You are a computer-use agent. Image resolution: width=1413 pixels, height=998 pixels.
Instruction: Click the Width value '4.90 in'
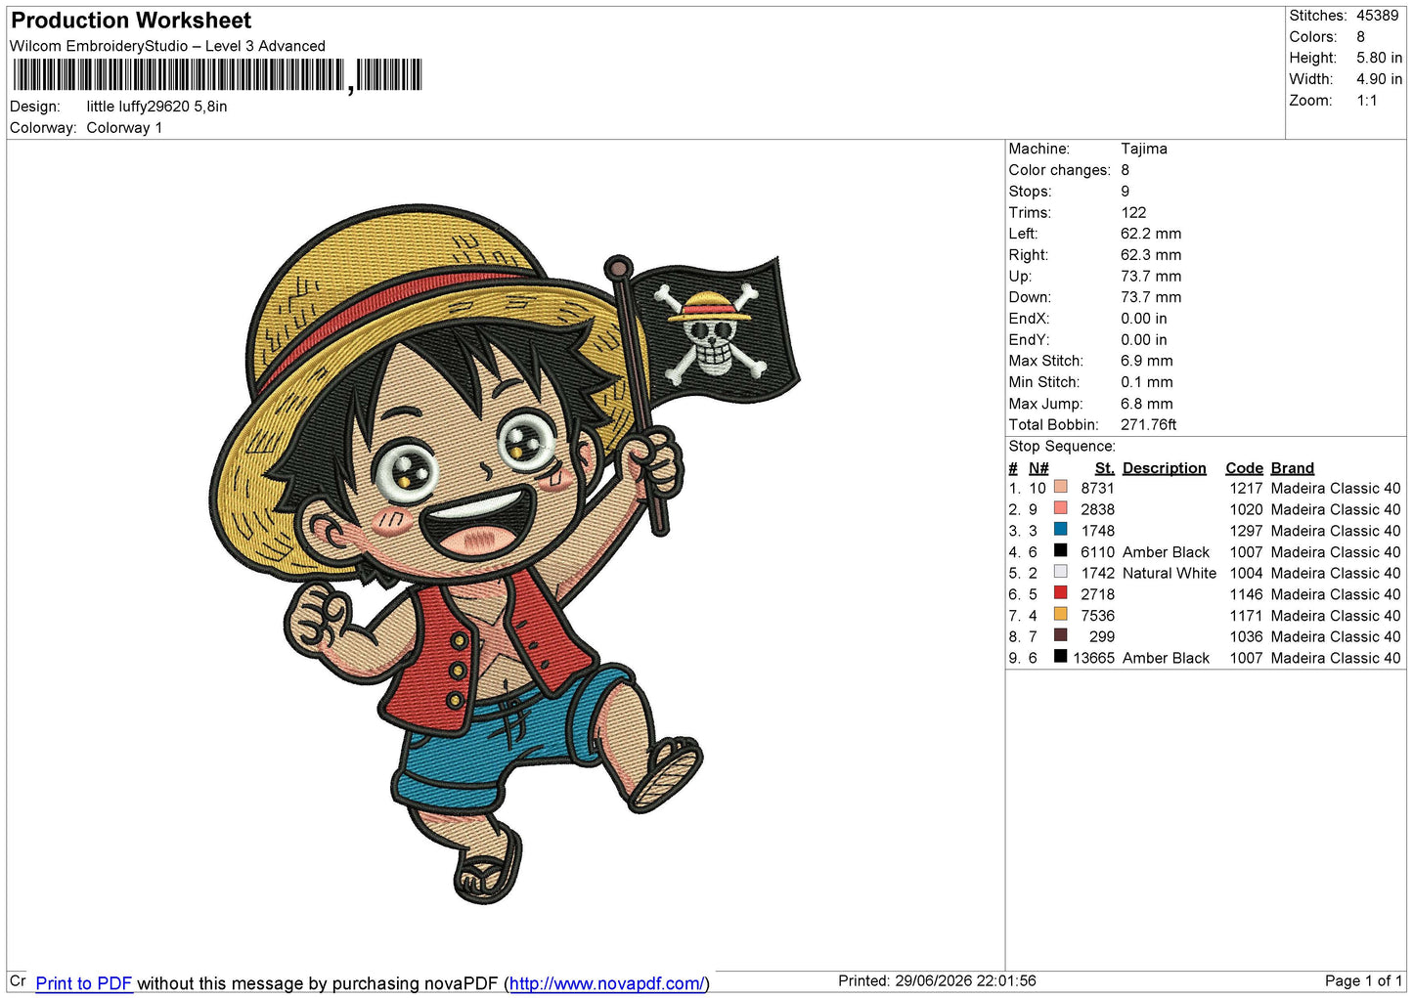1379,79
